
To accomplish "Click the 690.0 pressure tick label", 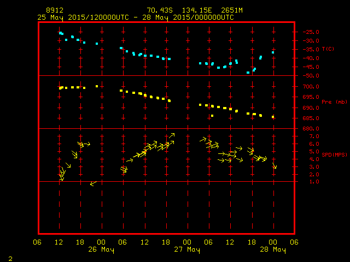I will coord(311,108).
